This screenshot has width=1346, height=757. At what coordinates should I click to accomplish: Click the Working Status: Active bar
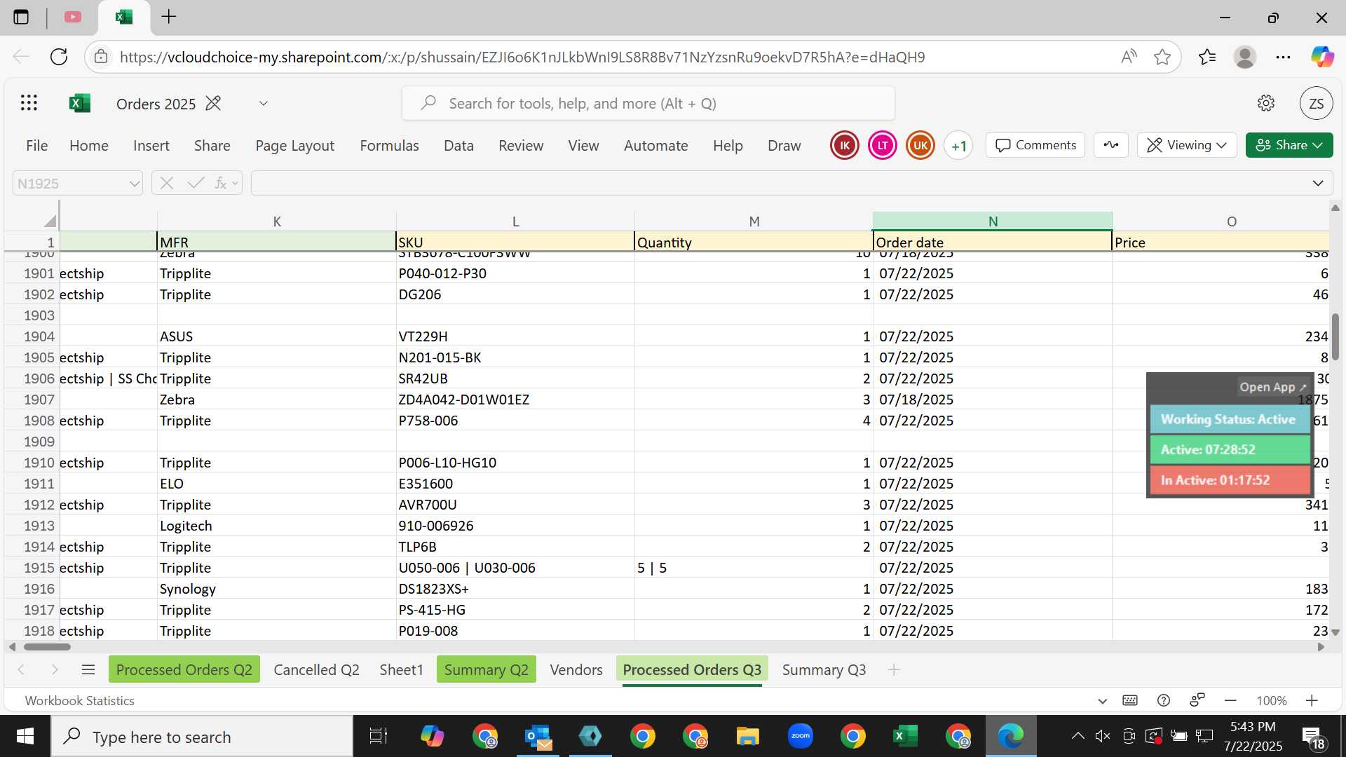(x=1230, y=419)
